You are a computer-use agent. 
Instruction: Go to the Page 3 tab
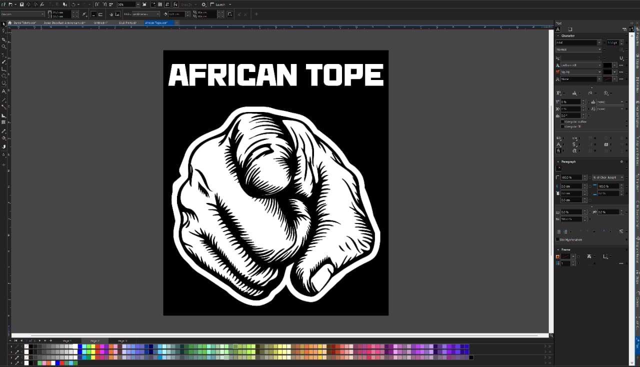click(x=122, y=341)
